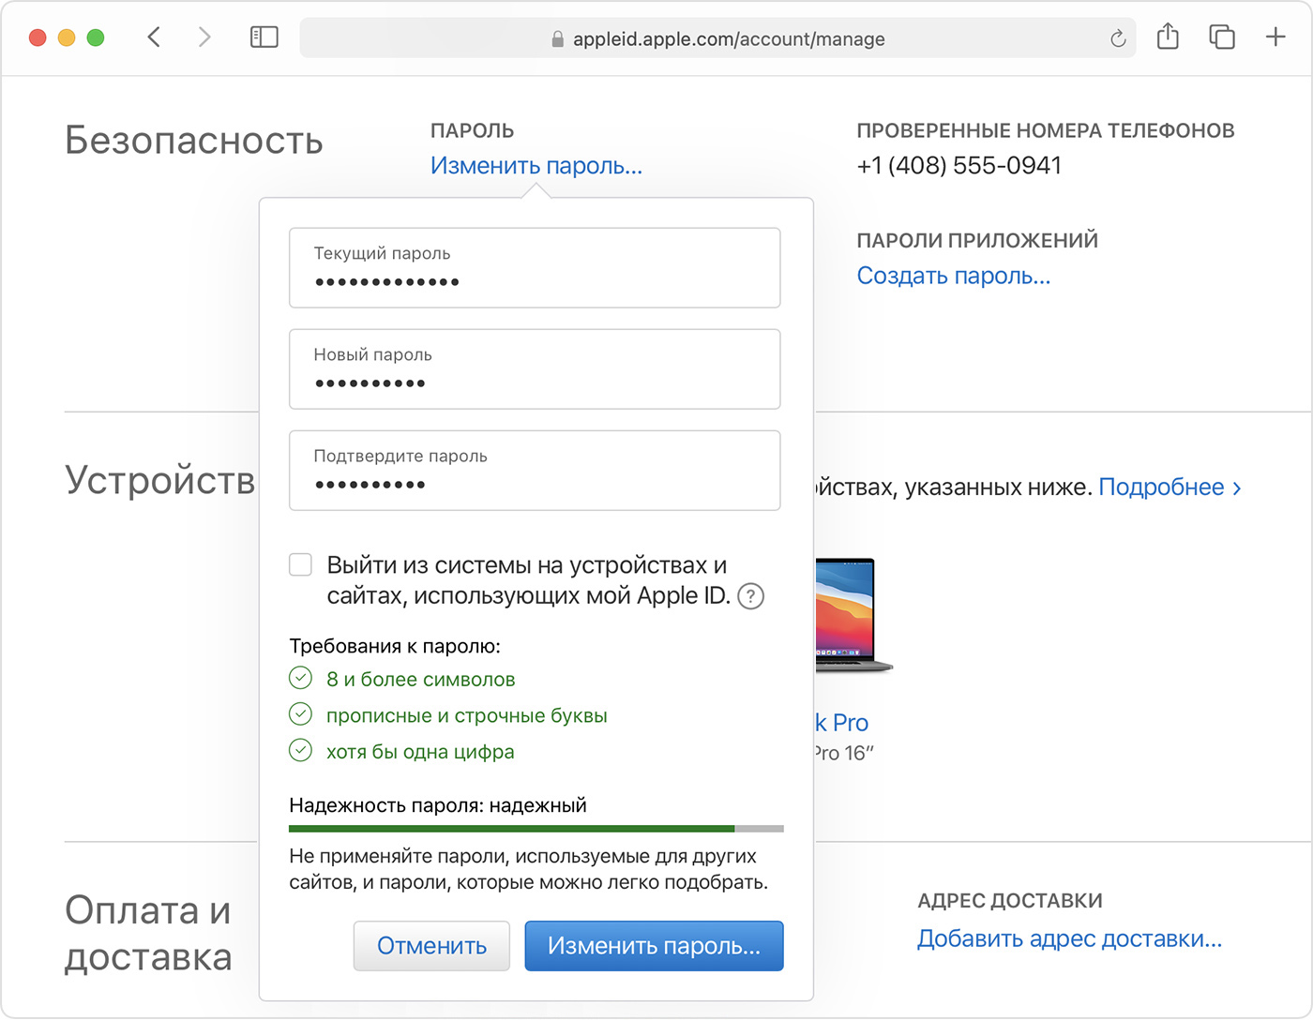
Task: Click the green checkmark next to прописные и строчные буквы
Action: (300, 714)
